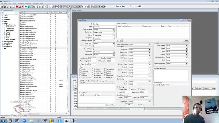Select Enchantment in the object tree
The image size is (219, 123).
[x=10, y=27]
